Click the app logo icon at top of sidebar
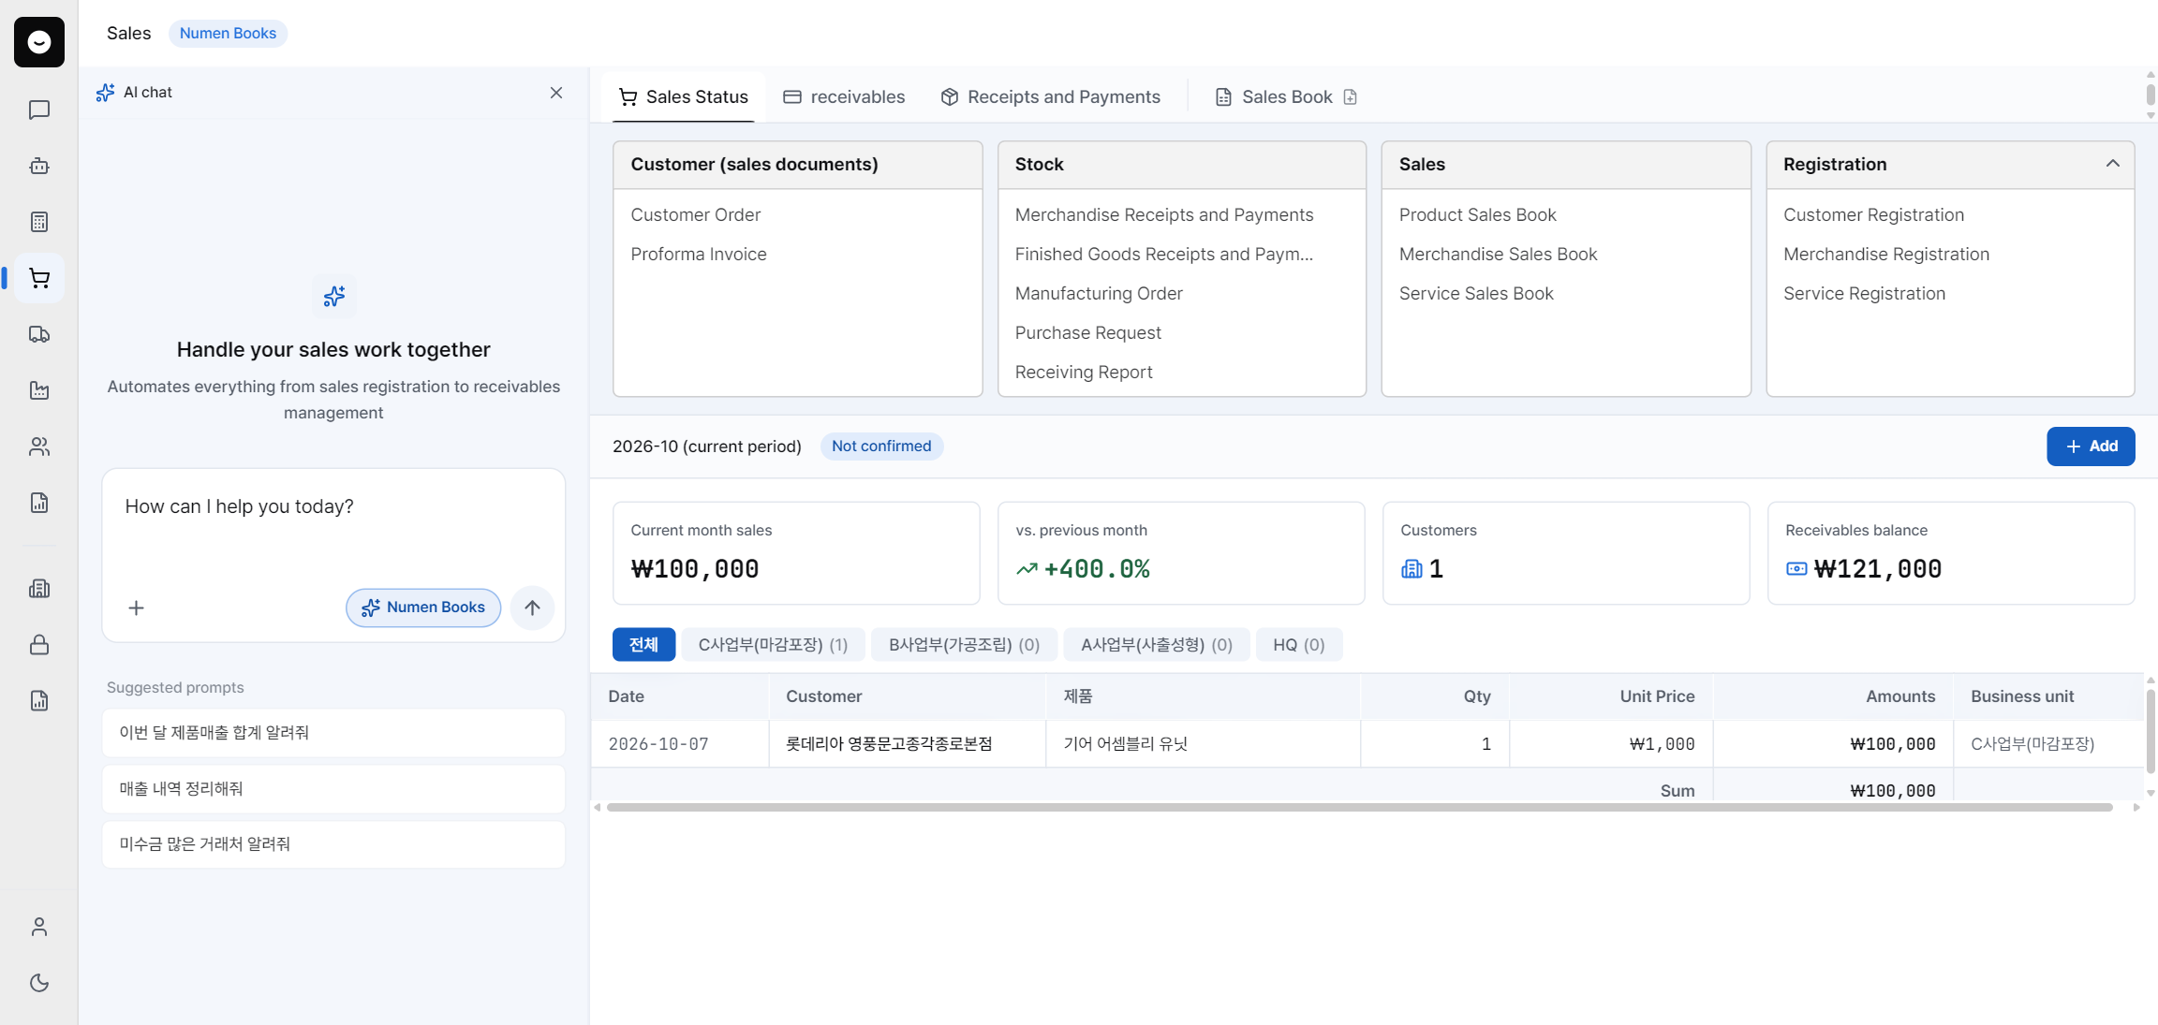This screenshot has height=1025, width=2158. tap(39, 42)
